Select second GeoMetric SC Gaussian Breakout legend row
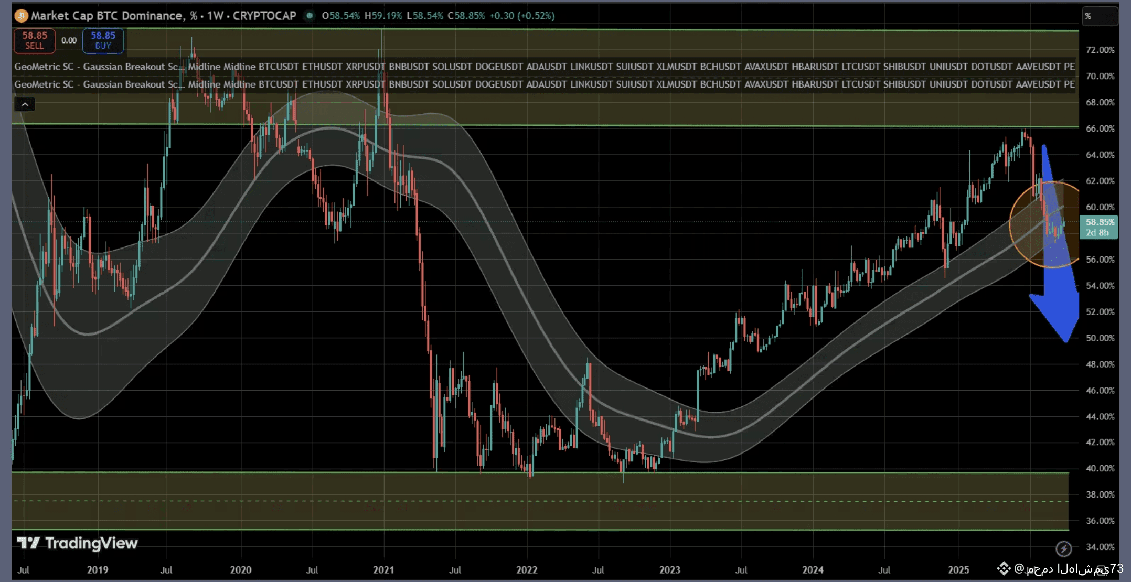This screenshot has height=582, width=1131. [x=97, y=84]
